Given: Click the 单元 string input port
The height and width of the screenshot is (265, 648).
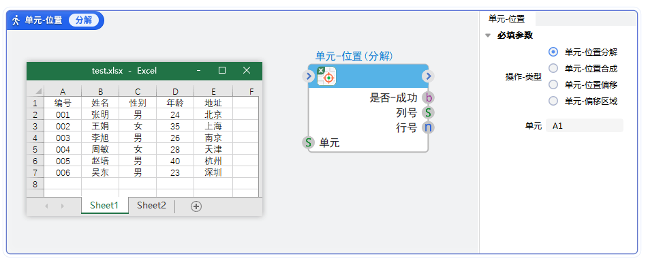Looking at the screenshot, I should click(308, 142).
